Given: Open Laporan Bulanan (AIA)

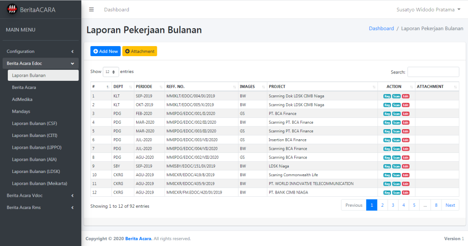Looking at the screenshot, I should (x=43, y=159).
